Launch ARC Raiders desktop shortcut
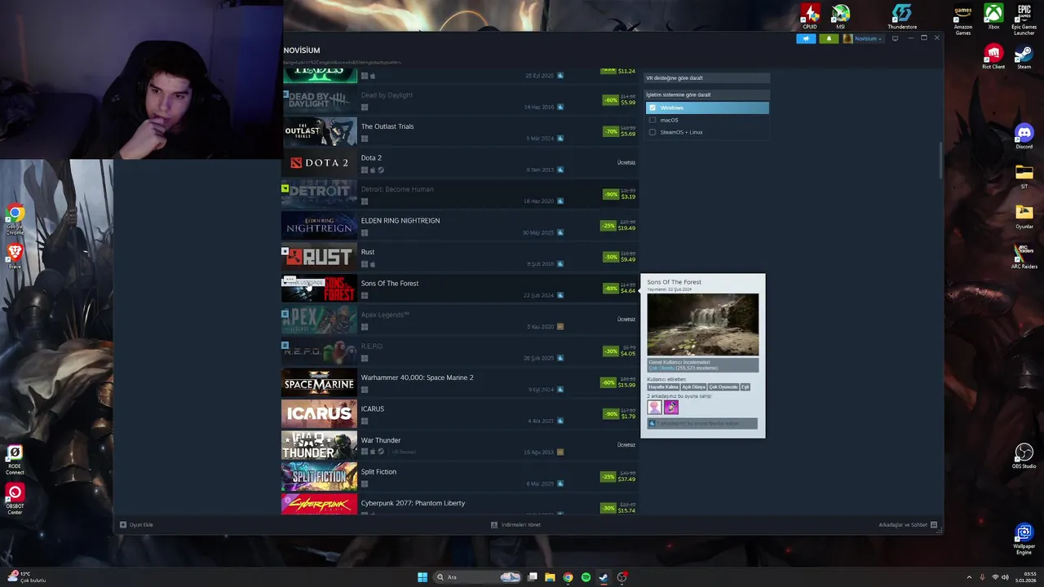Viewport: 1044px width, 587px height. [x=1024, y=256]
